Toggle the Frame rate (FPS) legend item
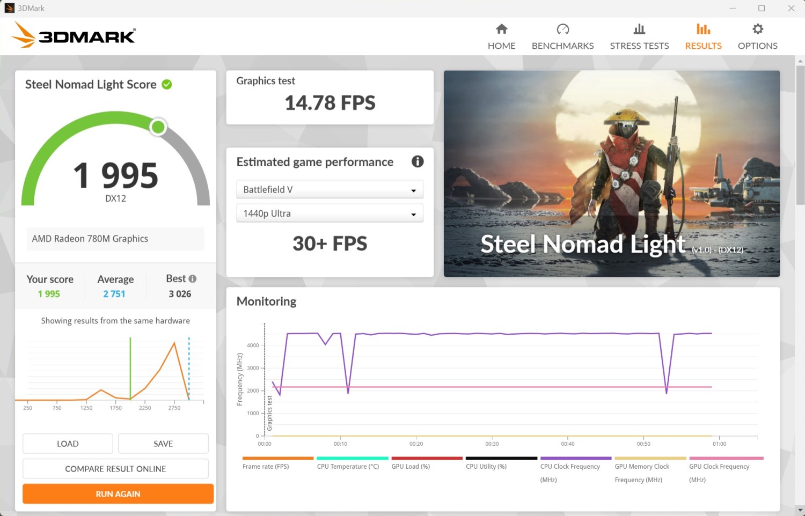The width and height of the screenshot is (805, 516). pos(277,463)
